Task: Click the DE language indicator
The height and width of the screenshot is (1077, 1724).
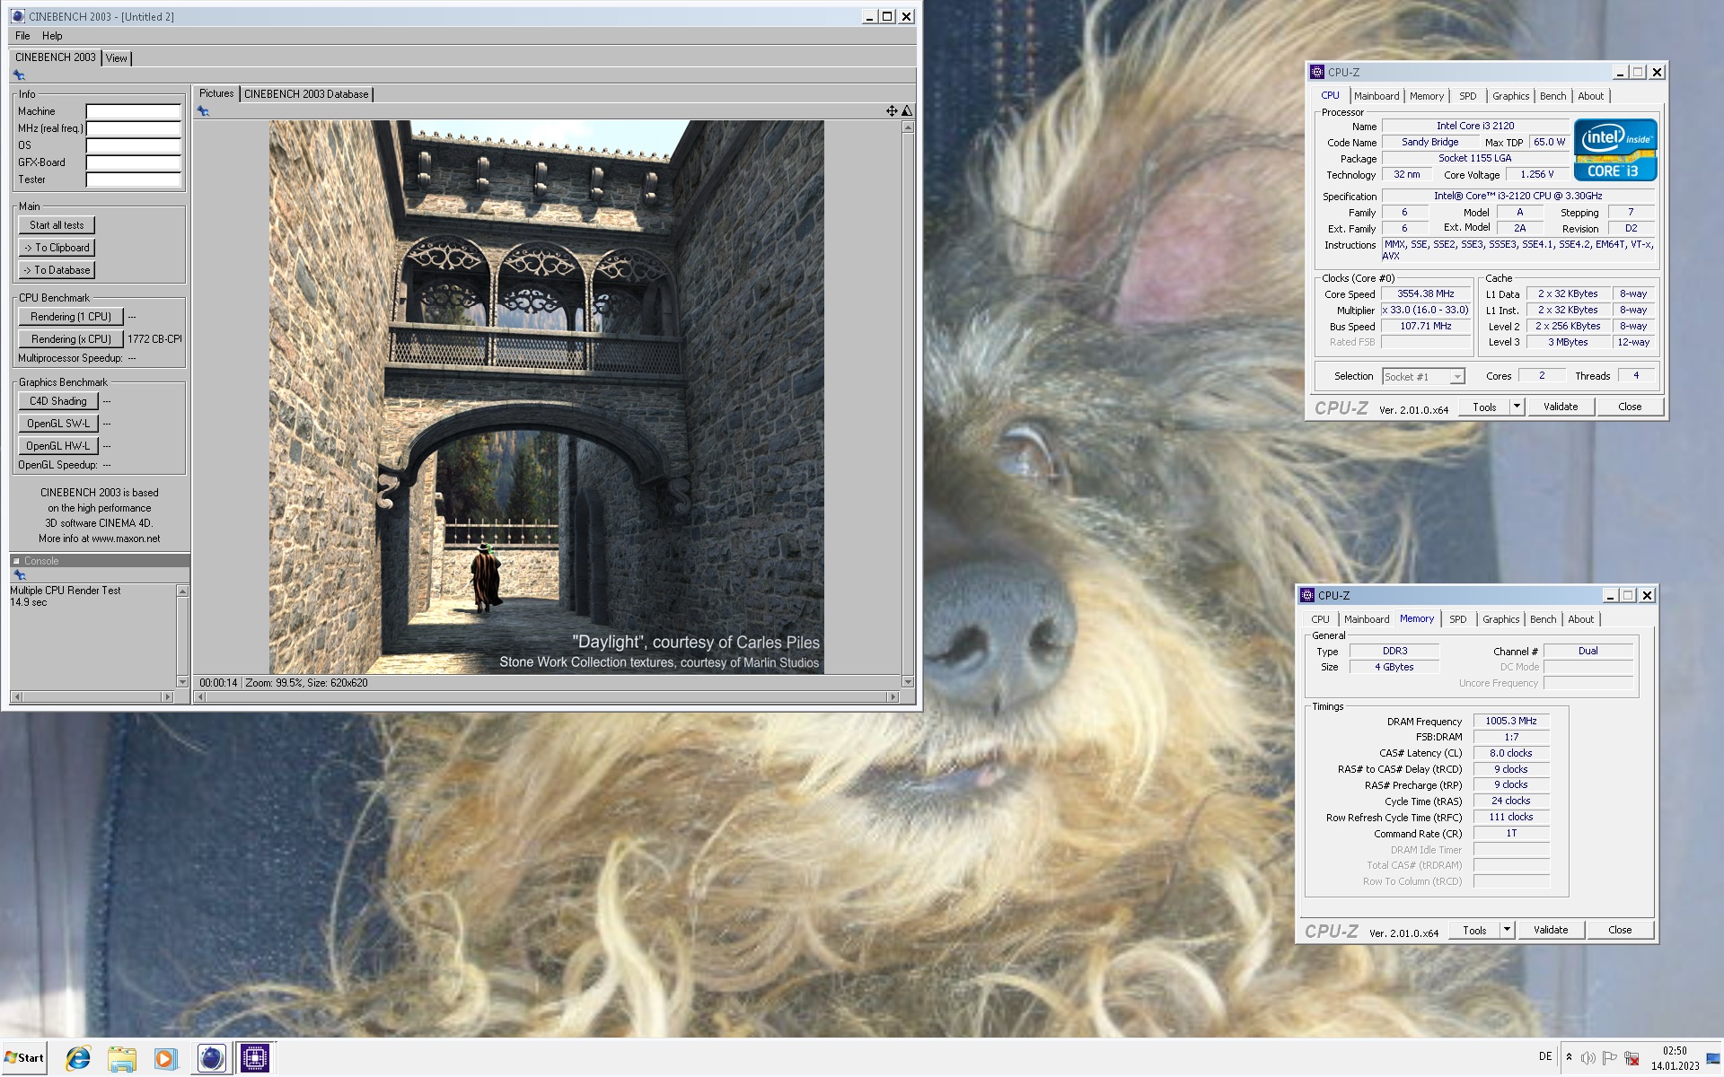Action: (x=1545, y=1056)
